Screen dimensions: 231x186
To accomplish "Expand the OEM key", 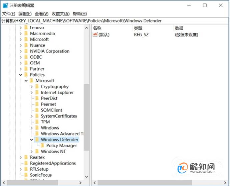I will click(21, 63).
